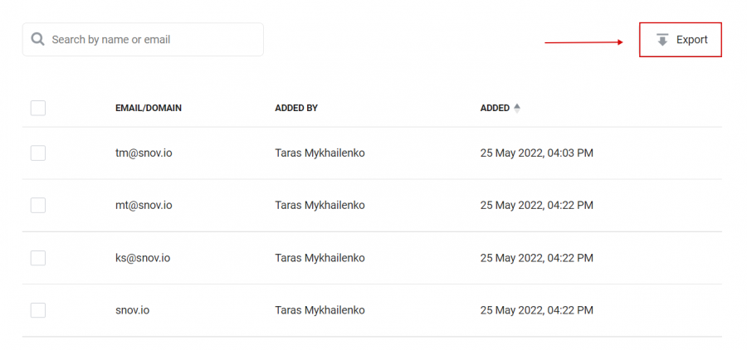Click the added date in the snov.io row
747x350 pixels.
(x=537, y=310)
